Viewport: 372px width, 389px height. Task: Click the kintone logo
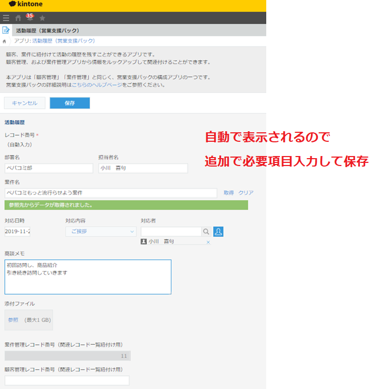pyautogui.click(x=27, y=4)
